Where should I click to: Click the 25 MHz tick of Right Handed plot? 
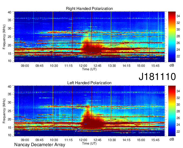pos(9,37)
